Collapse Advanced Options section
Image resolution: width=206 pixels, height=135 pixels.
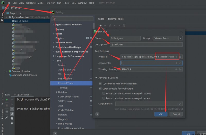pos(96,78)
